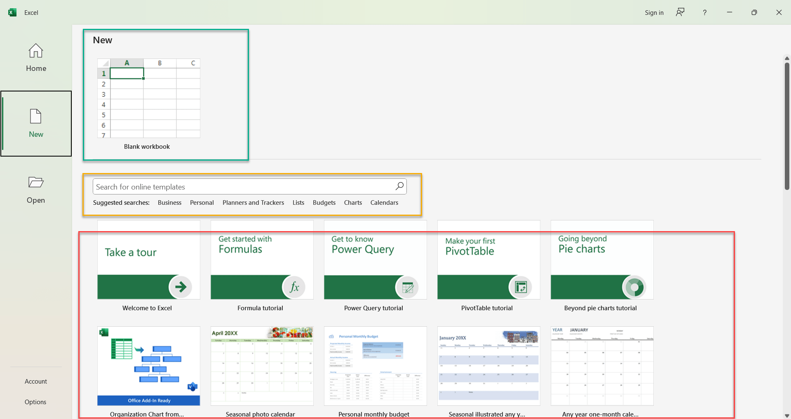Go to the Home sidebar page

coord(36,58)
